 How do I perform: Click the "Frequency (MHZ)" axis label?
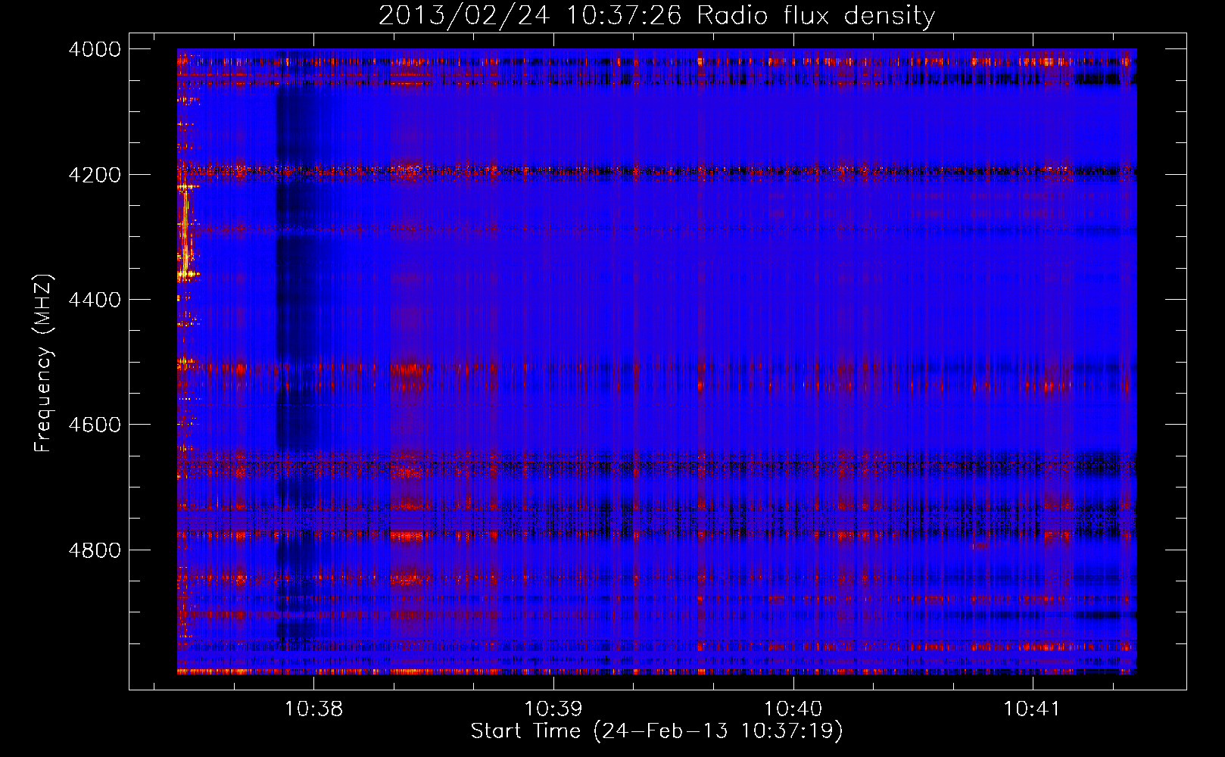[43, 363]
